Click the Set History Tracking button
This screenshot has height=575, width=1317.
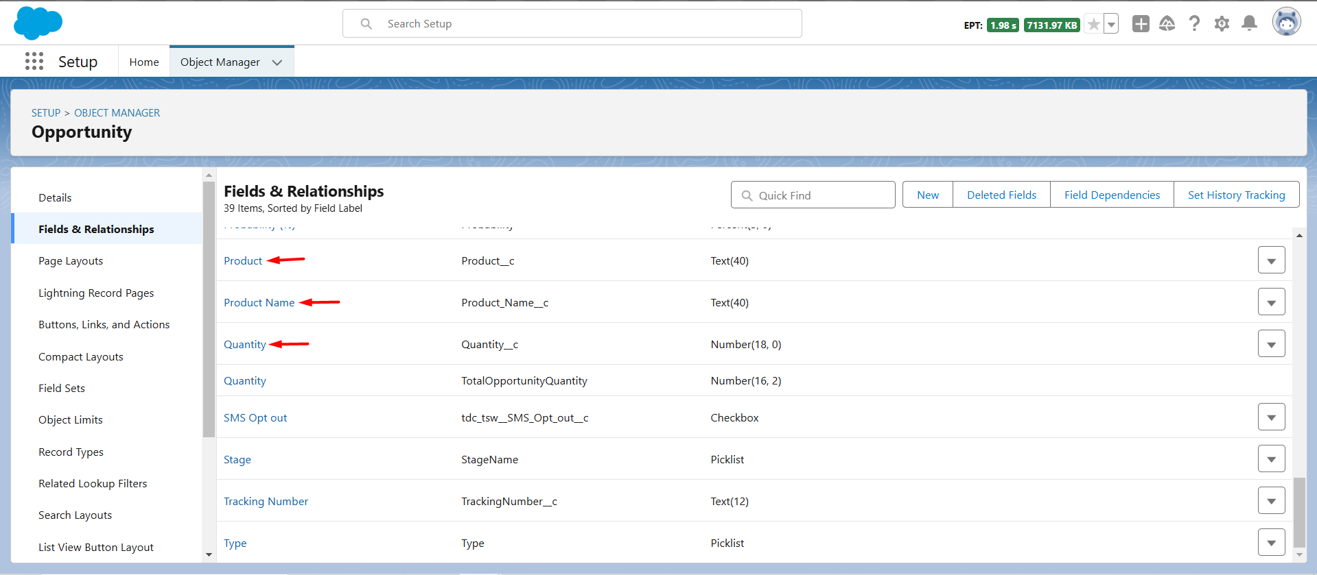(x=1237, y=195)
